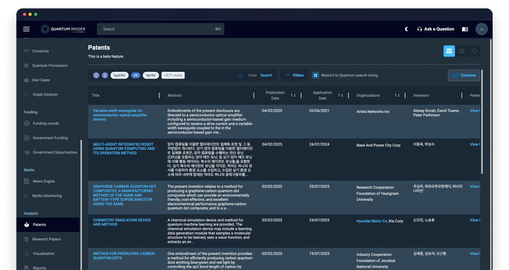Screen dimensions: 509x270
Task: Open GRAPHENE-CARBON QUANTUM DOT patent title
Action: (x=125, y=195)
